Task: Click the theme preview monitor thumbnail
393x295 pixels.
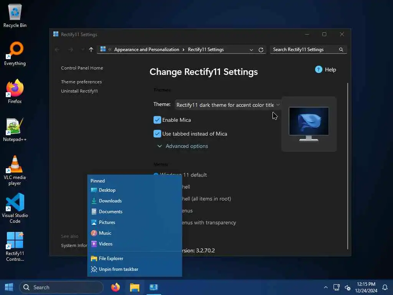Action: [309, 124]
